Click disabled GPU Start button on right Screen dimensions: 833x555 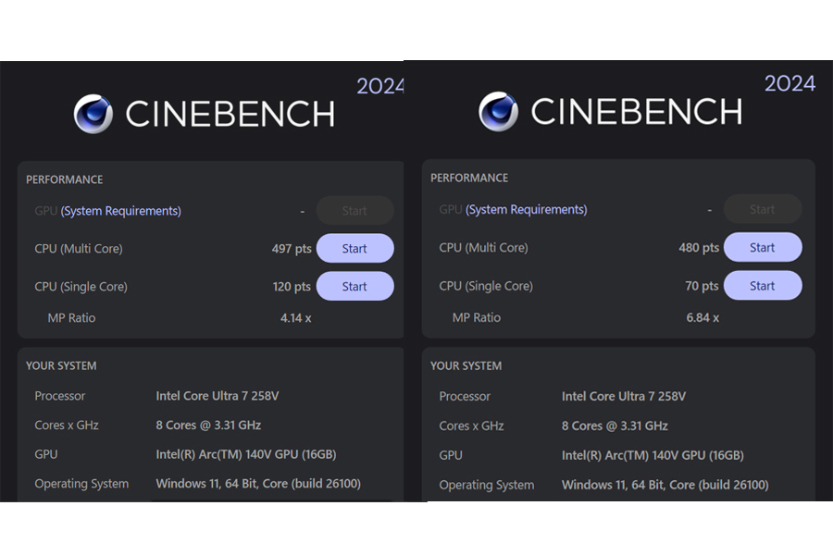tap(763, 209)
